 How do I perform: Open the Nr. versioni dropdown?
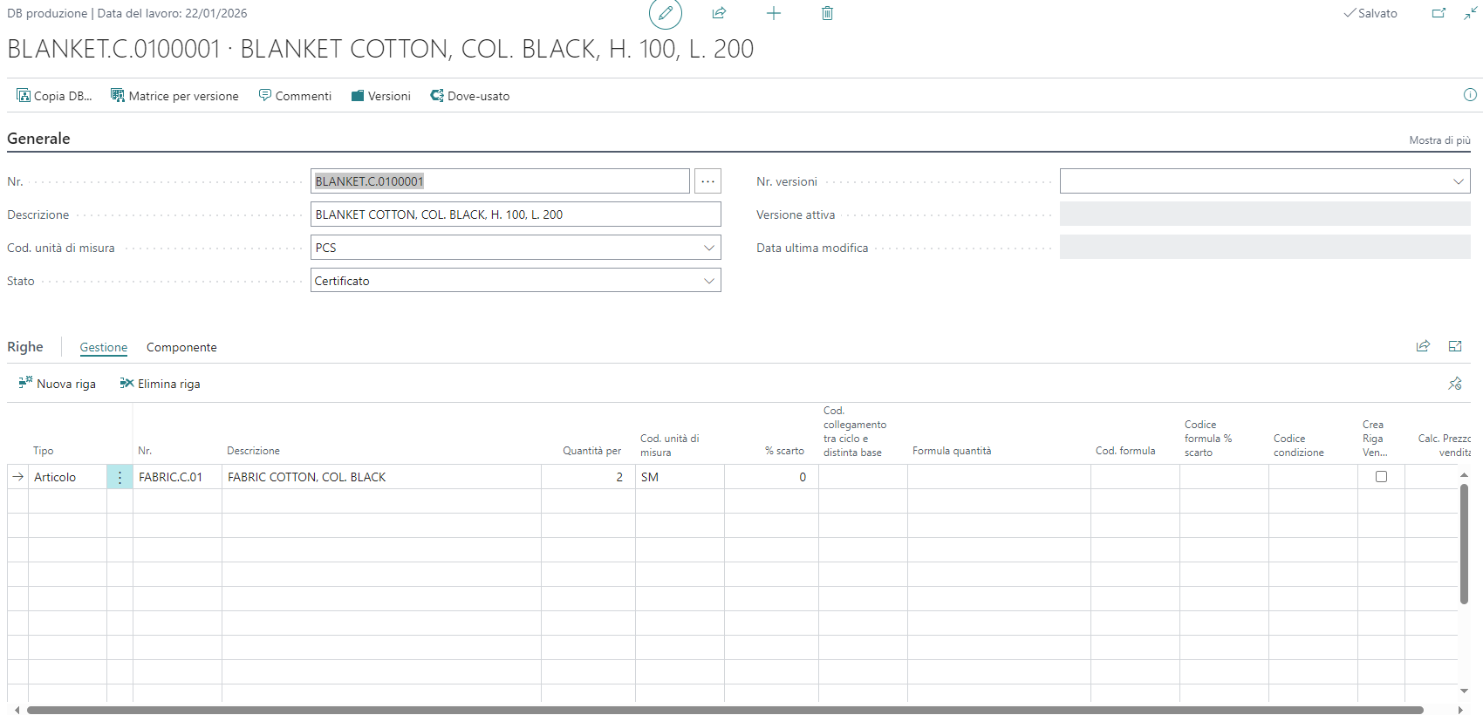(1458, 181)
